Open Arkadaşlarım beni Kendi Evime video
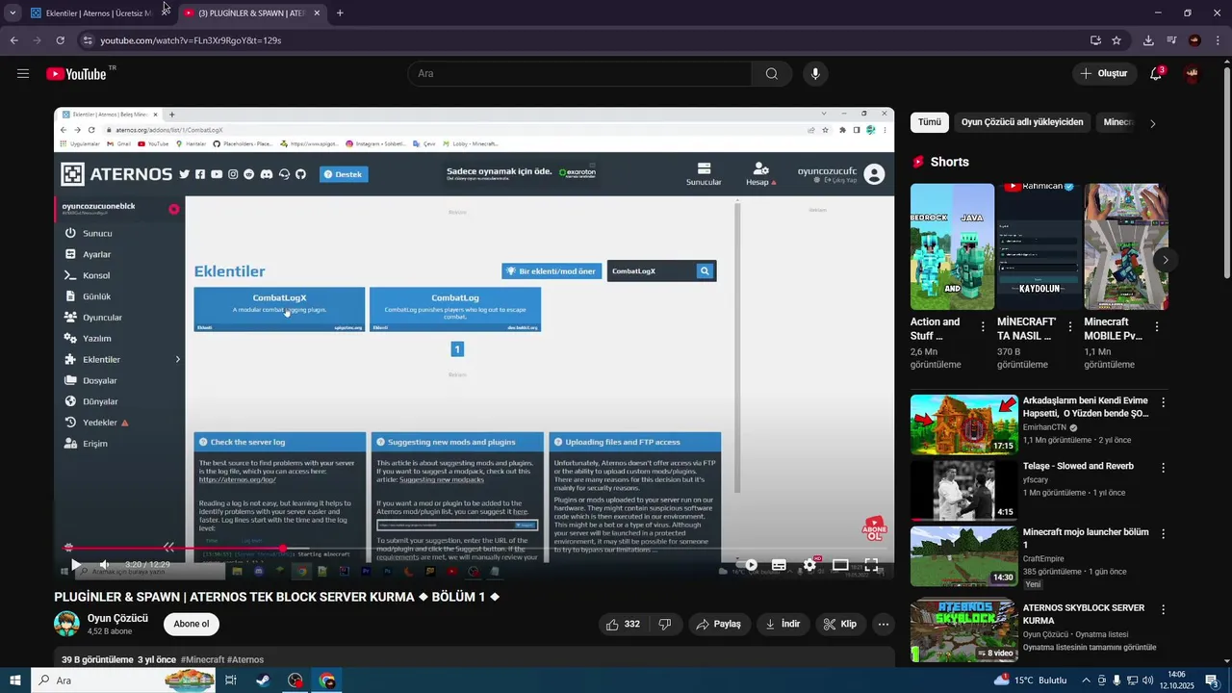Image resolution: width=1232 pixels, height=693 pixels. (963, 424)
